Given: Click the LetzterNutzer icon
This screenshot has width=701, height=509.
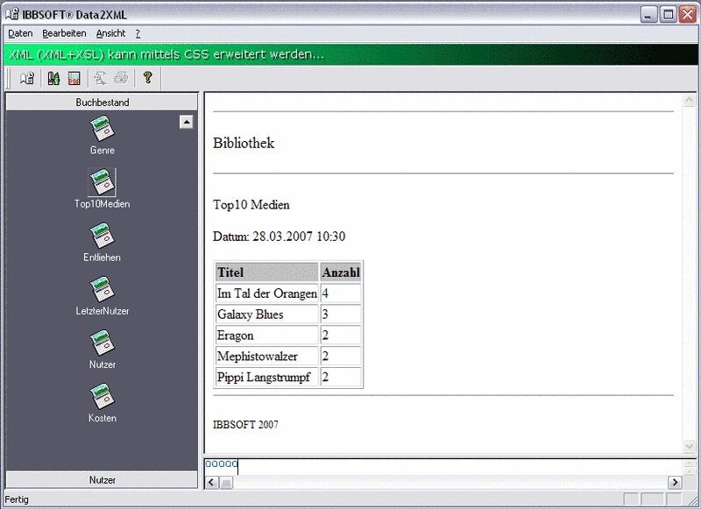Looking at the screenshot, I should coord(103,289).
